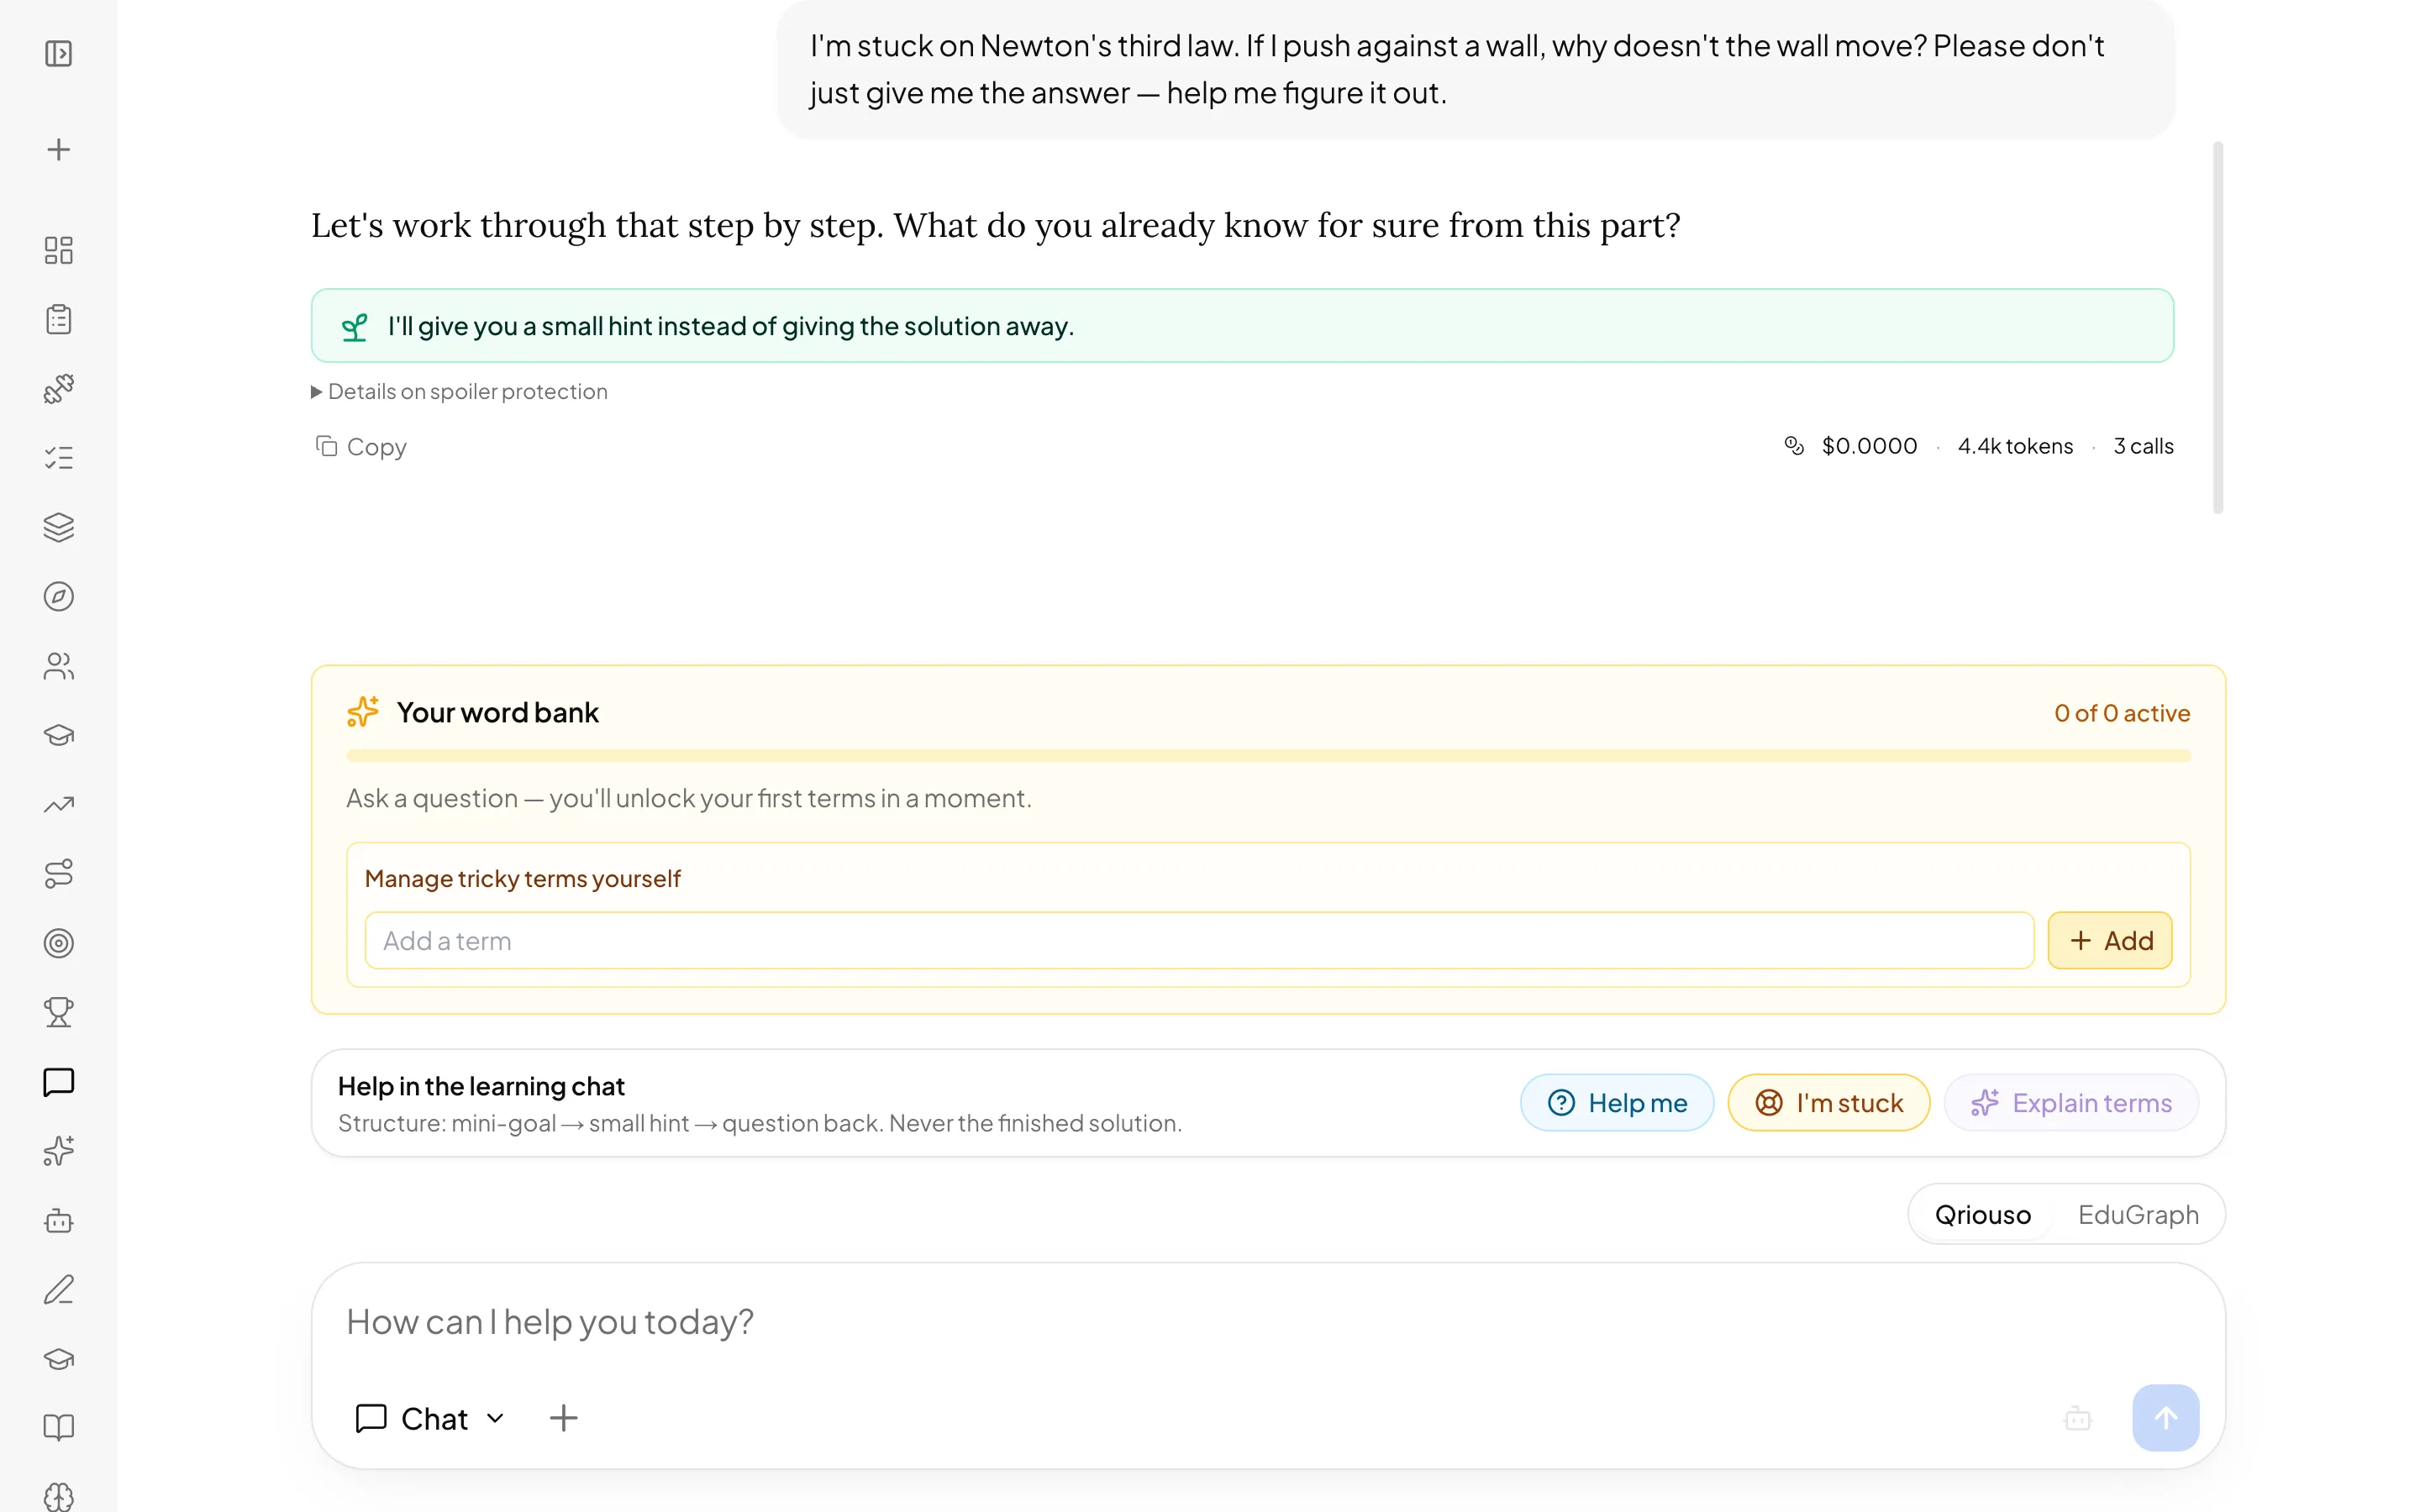
Task: Click the '3 calls' label
Action: coord(2143,446)
